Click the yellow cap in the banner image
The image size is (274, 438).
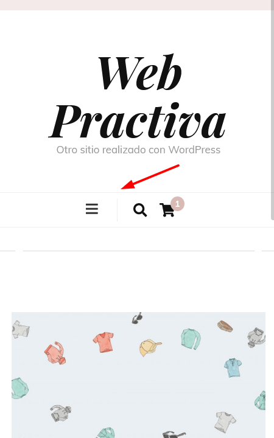click(150, 347)
